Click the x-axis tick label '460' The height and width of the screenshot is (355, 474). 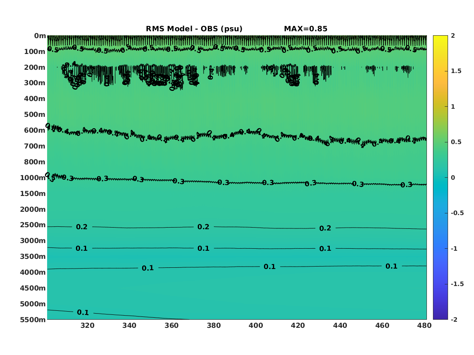coord(382,325)
